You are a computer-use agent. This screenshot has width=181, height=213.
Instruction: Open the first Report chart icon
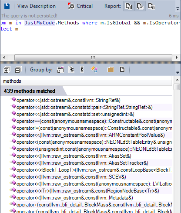point(129,6)
